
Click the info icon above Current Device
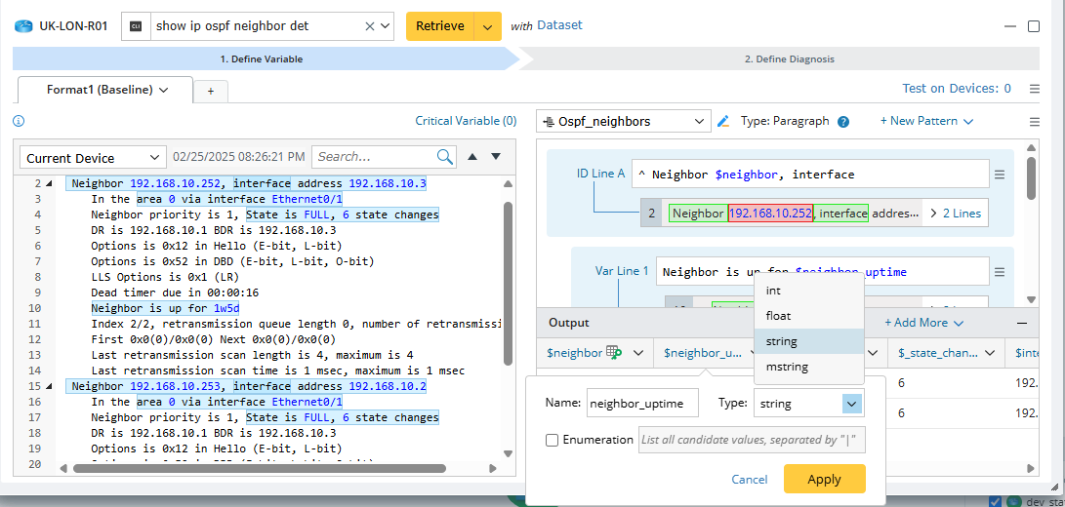coord(19,122)
